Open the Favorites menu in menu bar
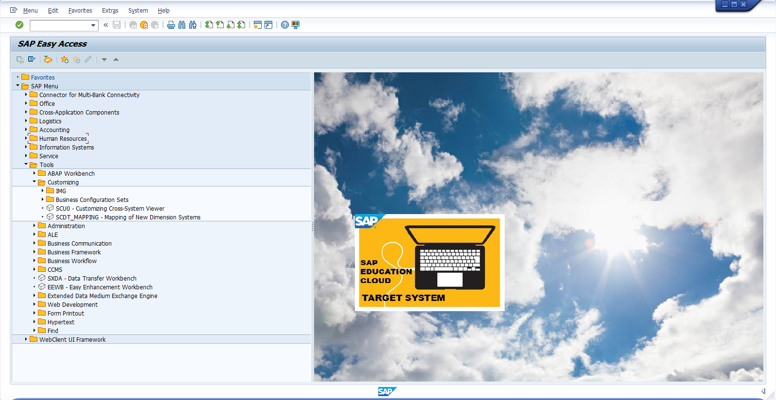776x400 pixels. click(80, 10)
